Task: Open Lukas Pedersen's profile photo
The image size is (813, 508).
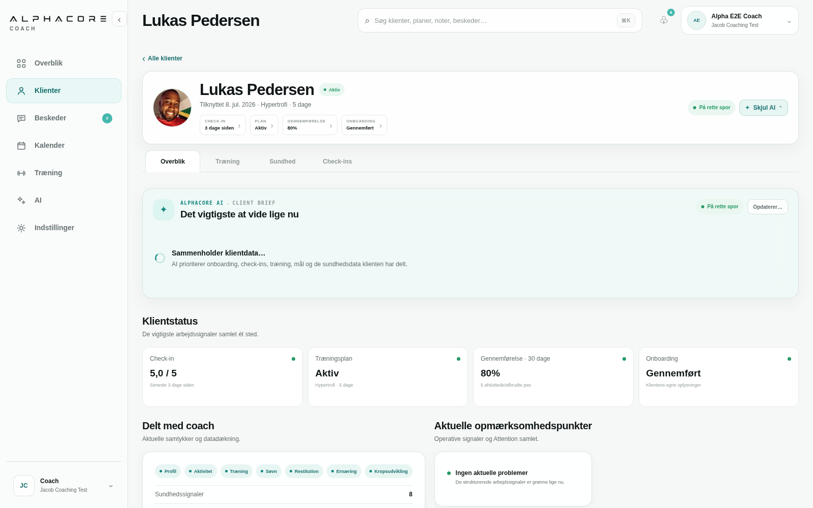Action: 172,108
